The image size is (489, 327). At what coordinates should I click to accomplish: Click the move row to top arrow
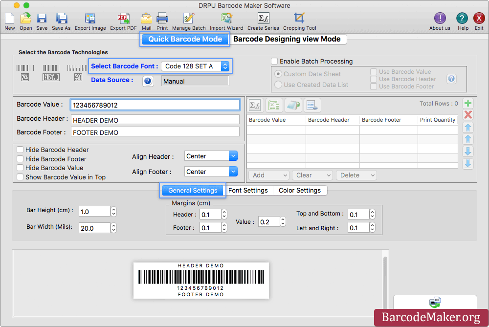point(468,127)
